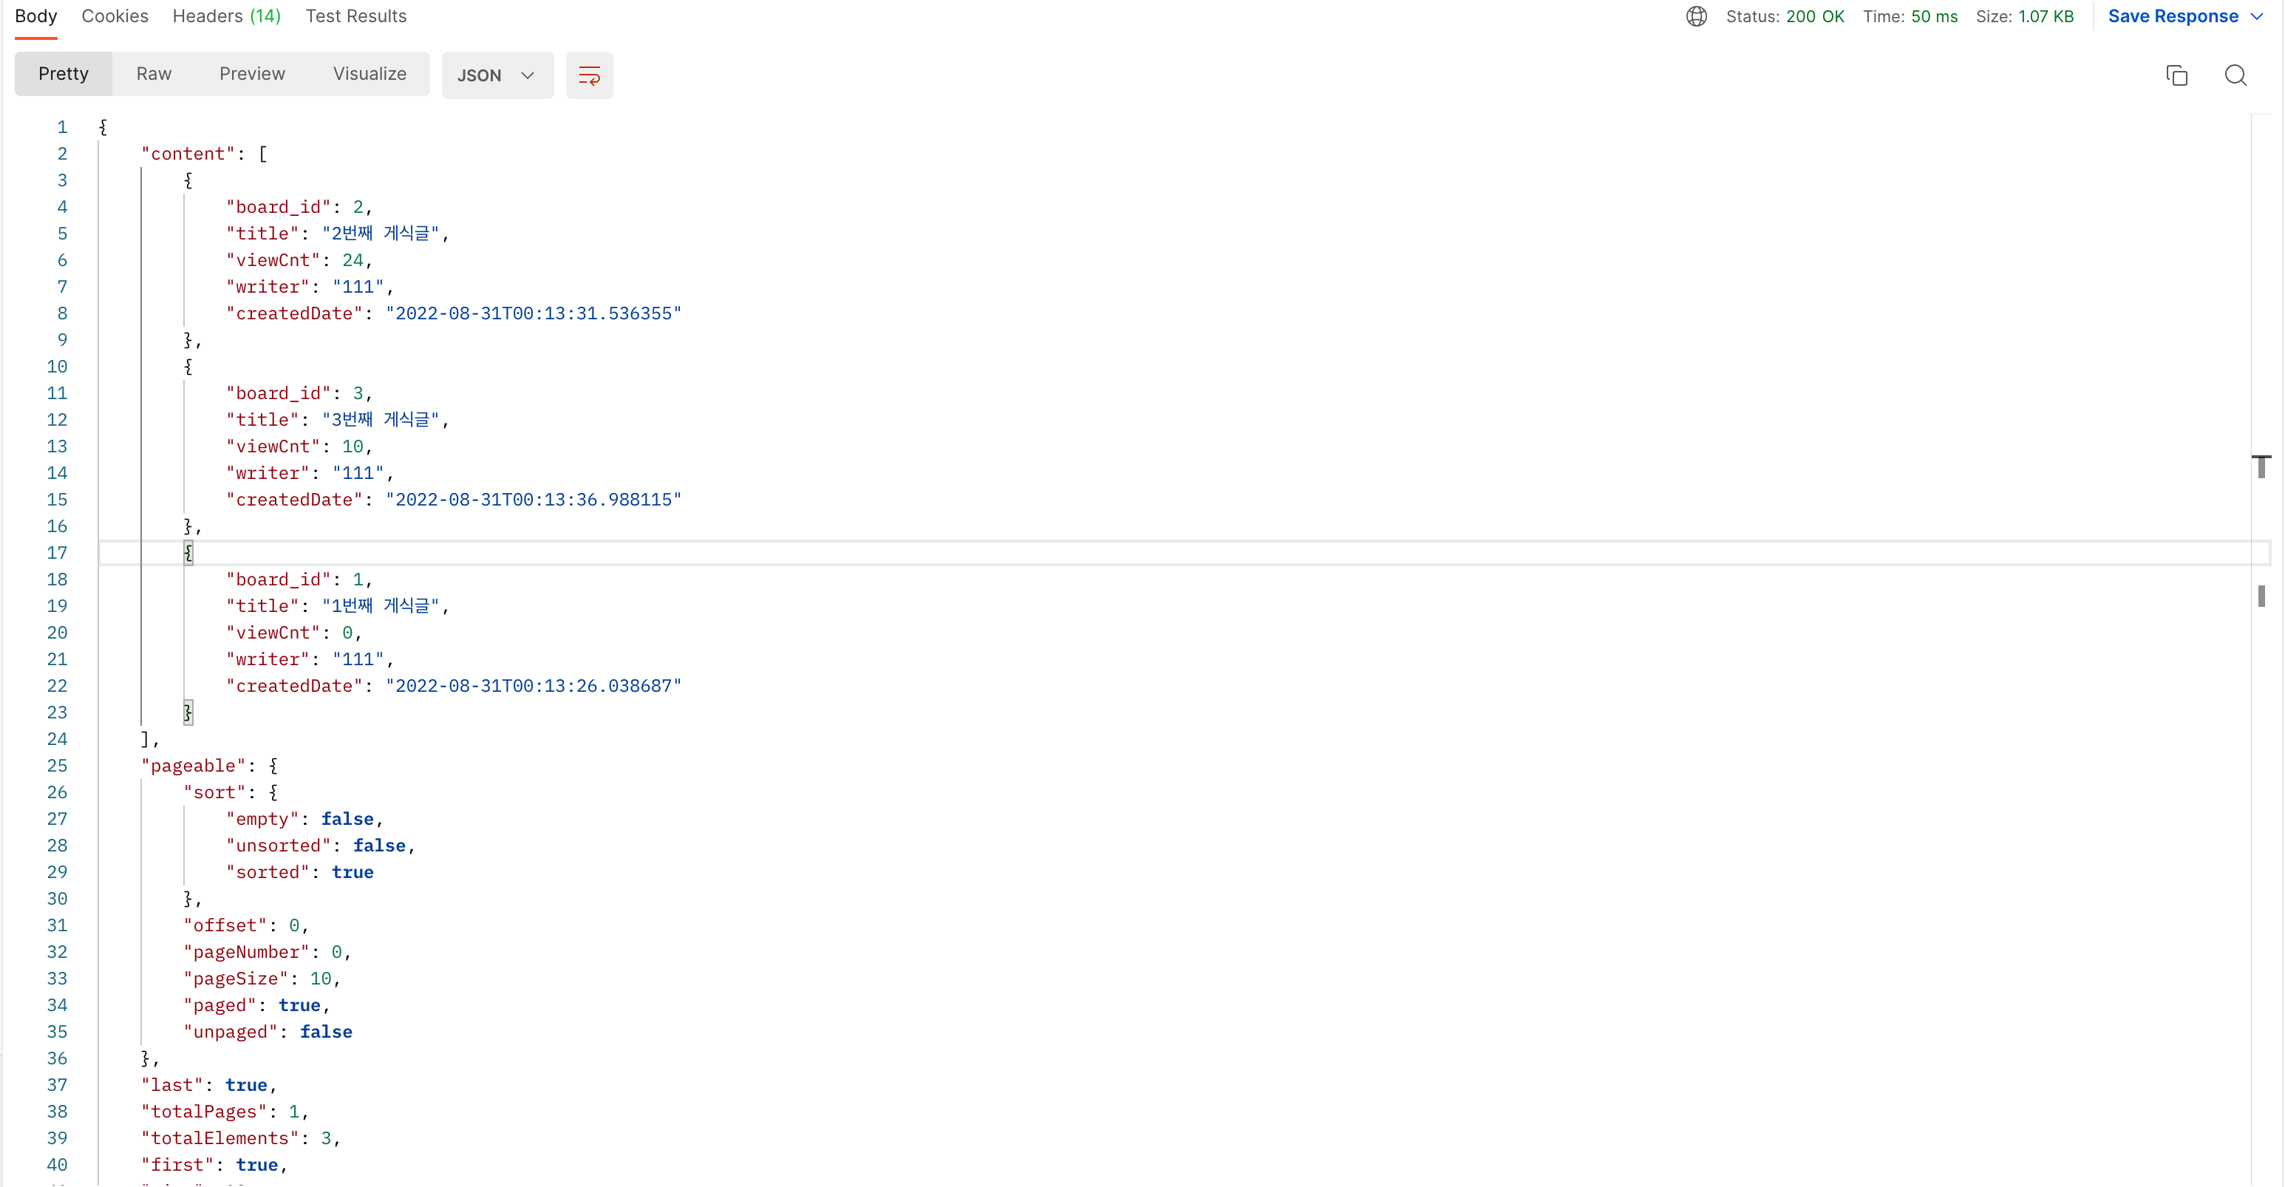Switch to Test Results tab
Image resolution: width=2285 pixels, height=1187 pixels.
pos(355,16)
